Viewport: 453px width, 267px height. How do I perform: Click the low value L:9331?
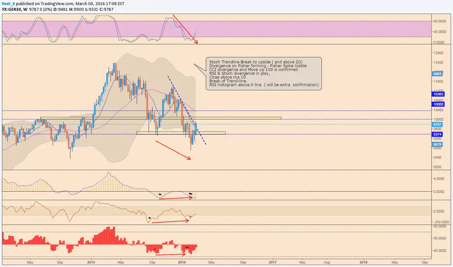tap(92, 9)
